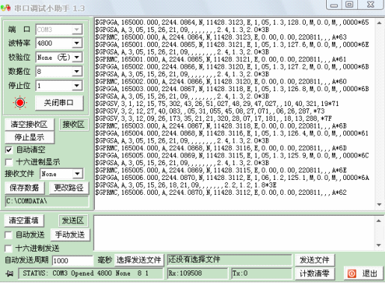Enable 十六进制显示 checkbox

click(9, 162)
